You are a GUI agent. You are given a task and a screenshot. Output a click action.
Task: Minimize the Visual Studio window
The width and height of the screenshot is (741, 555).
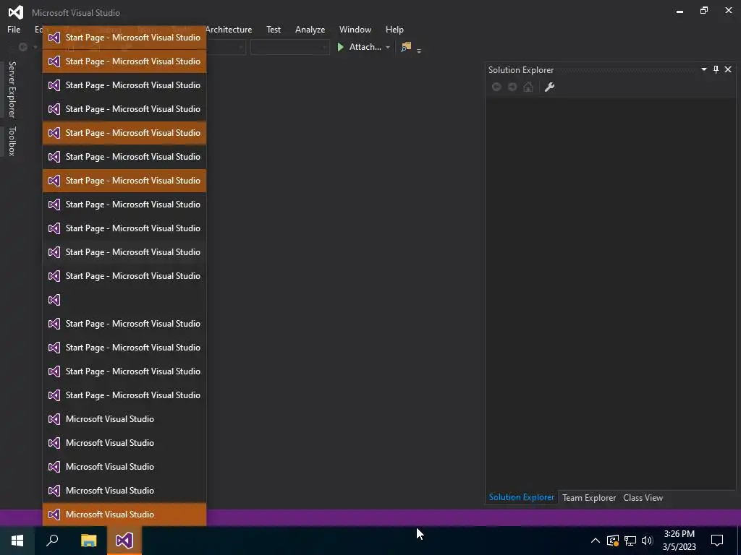tap(679, 12)
